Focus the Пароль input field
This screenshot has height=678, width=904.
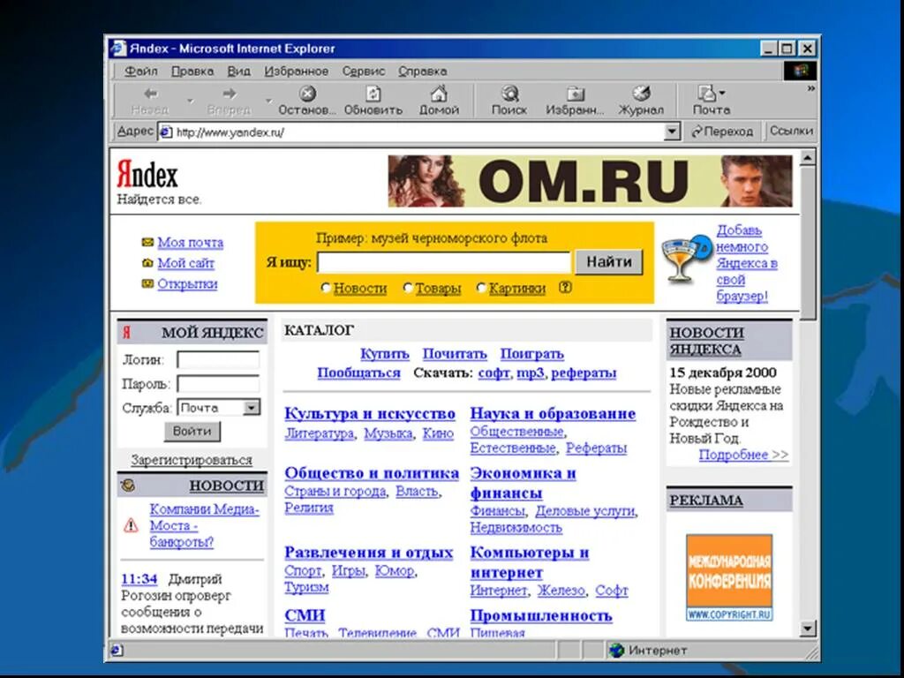pos(218,384)
